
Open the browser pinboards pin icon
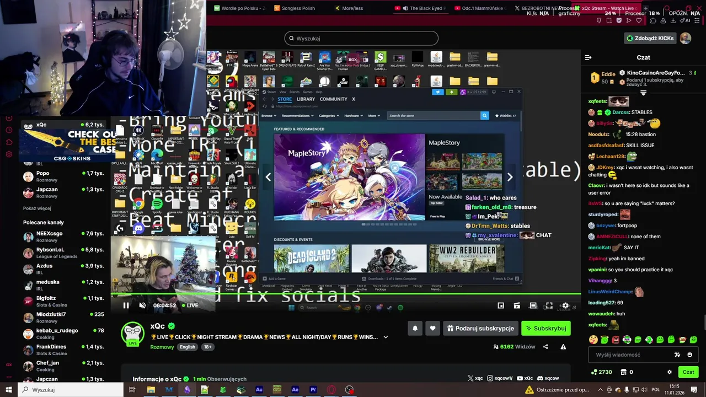click(599, 20)
